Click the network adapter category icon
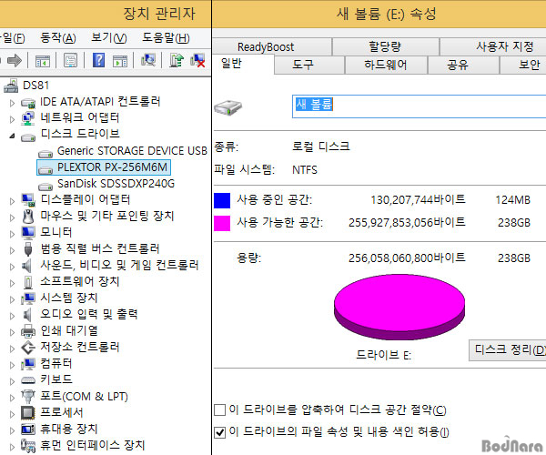546x455 pixels. tap(28, 118)
